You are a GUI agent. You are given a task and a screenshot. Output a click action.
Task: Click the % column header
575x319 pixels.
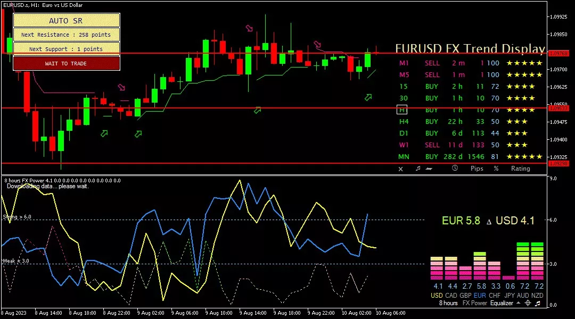pos(496,169)
